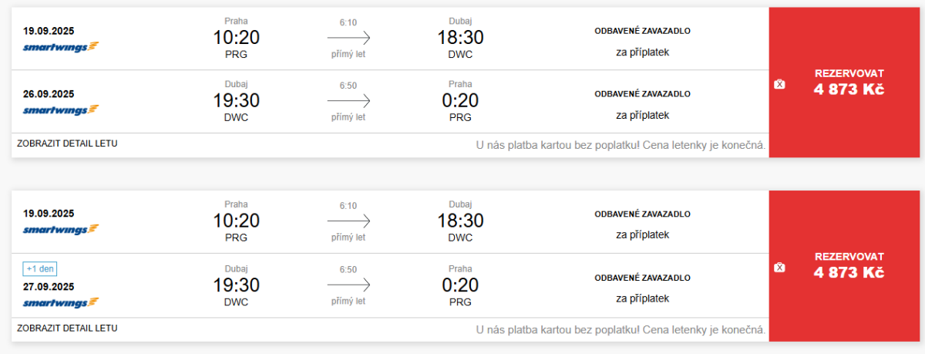Click the no-baggage suitcase icon in the second offer
The width and height of the screenshot is (925, 354).
point(779,268)
